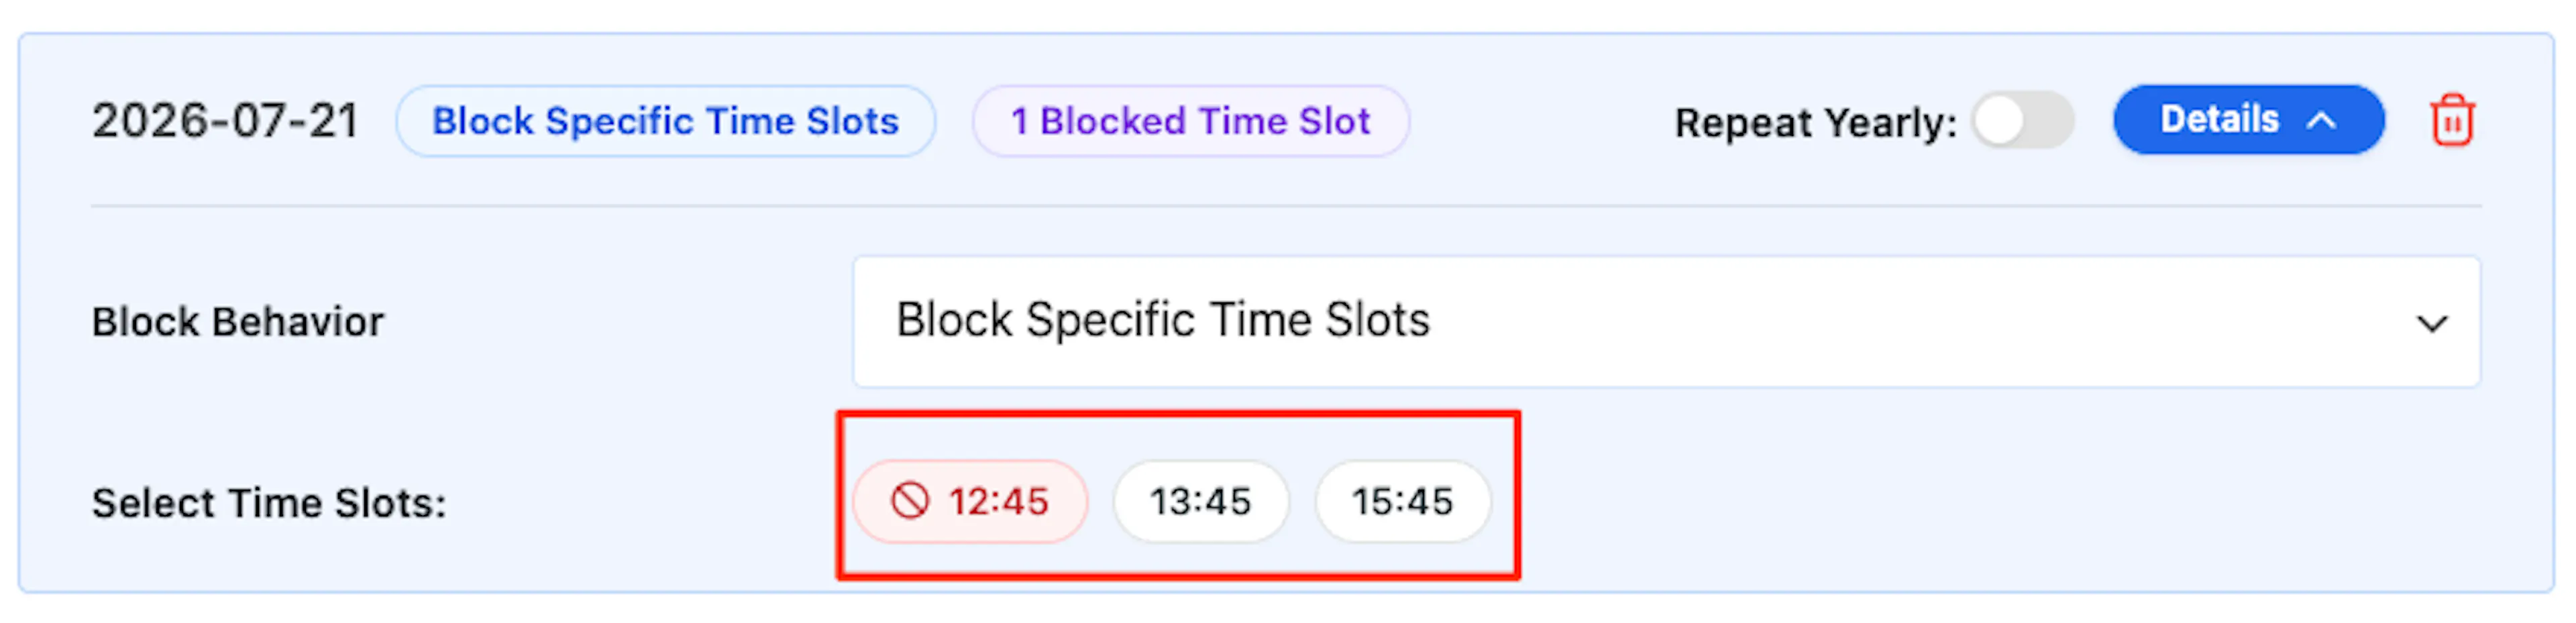The height and width of the screenshot is (623, 2576).
Task: Select the 'Block Specific Time Slots' dropdown value text
Action: (x=1163, y=321)
